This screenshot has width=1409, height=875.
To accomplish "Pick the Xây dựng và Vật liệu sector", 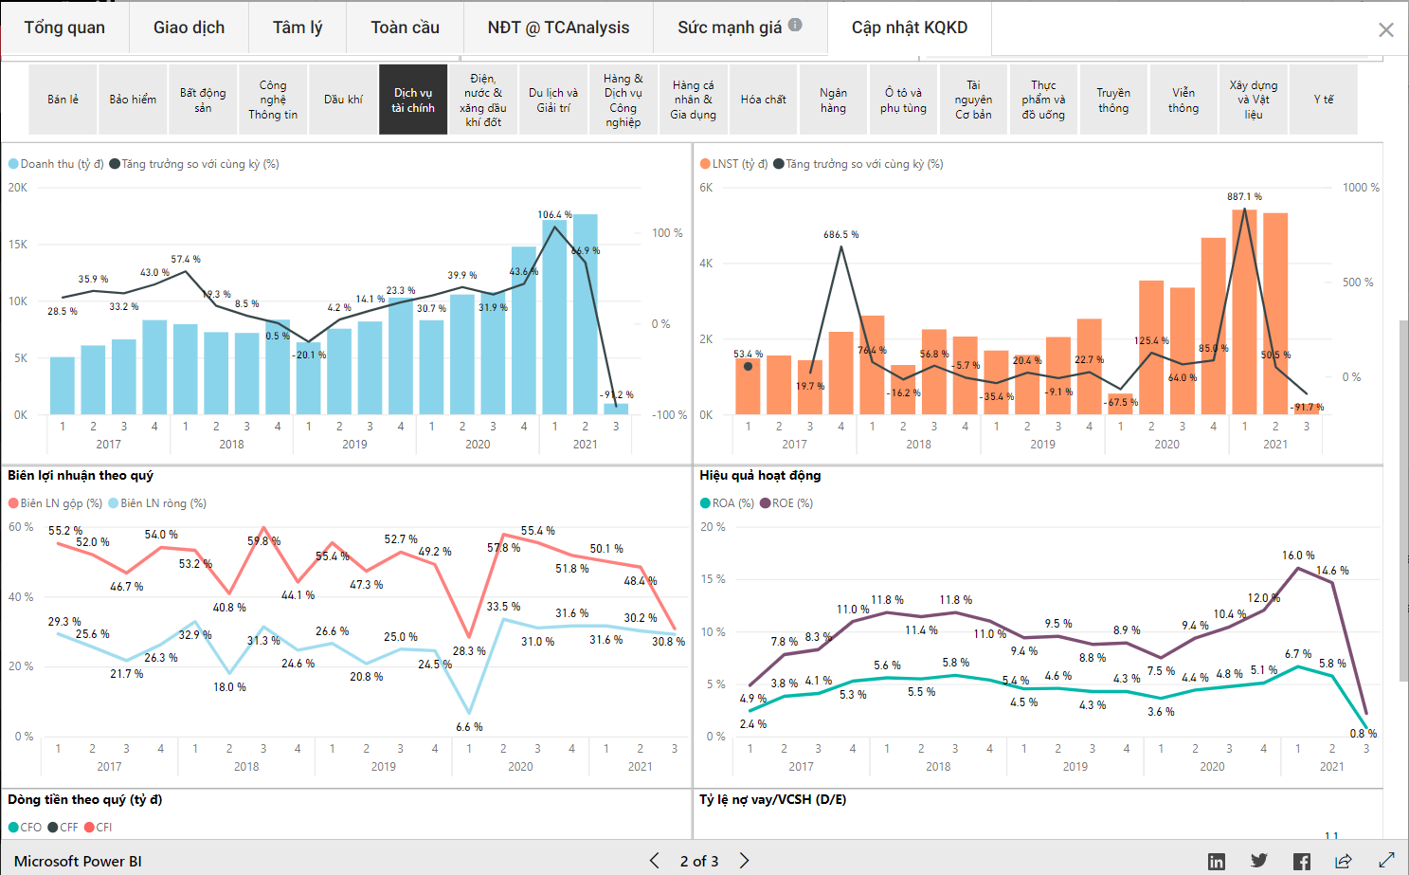I will 1255,100.
